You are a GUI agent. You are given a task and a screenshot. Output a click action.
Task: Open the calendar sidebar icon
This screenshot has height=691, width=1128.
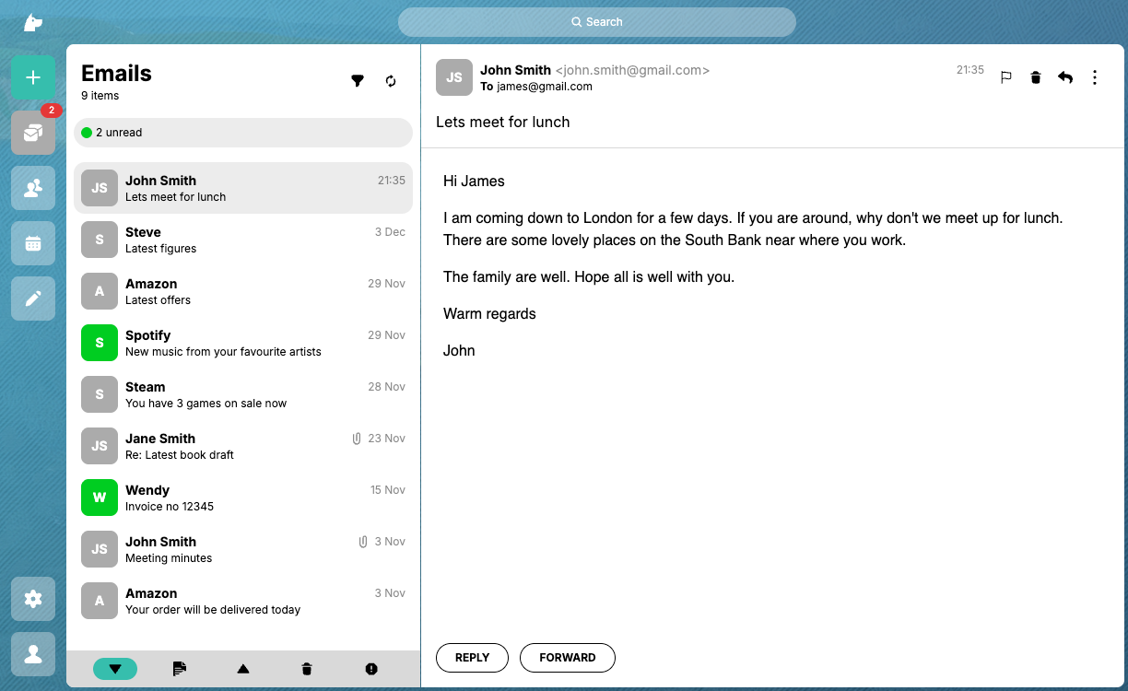(x=33, y=243)
